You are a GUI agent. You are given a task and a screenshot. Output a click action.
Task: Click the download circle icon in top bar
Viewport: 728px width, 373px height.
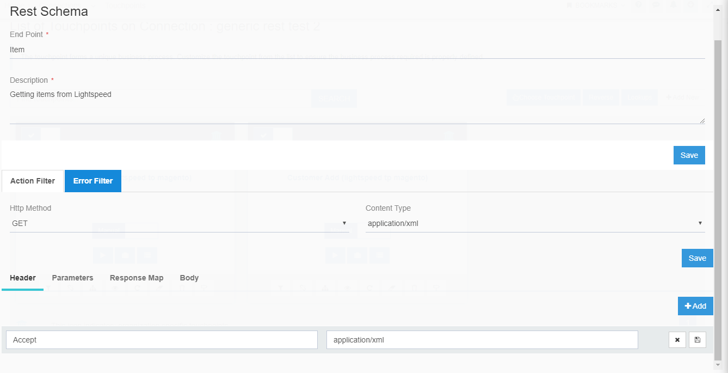690,5
